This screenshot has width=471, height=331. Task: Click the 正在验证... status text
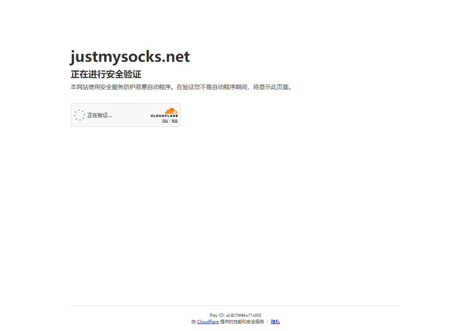point(99,115)
